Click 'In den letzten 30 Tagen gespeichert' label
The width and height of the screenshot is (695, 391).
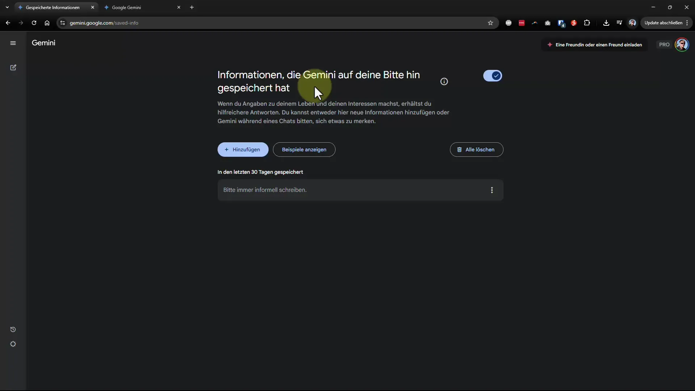coord(260,172)
